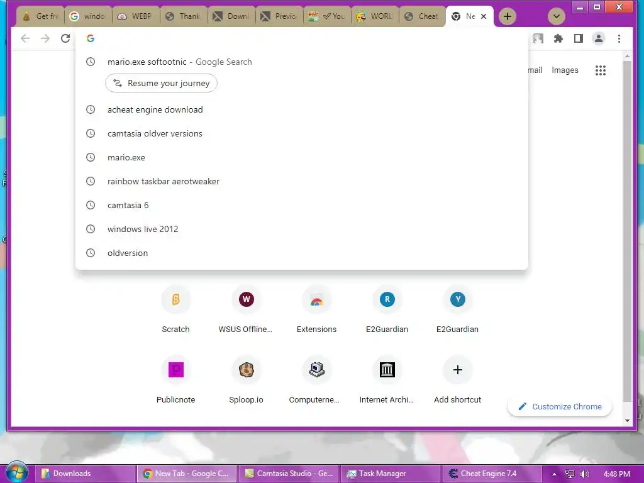Open the Sploop.io shortcut
The image size is (644, 483).
pos(246,380)
